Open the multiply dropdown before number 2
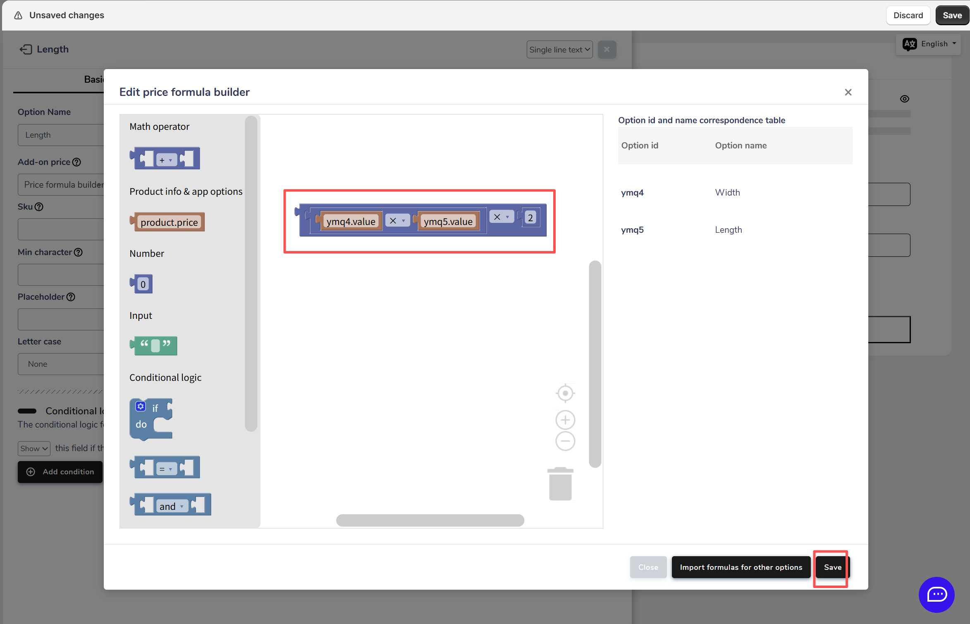Viewport: 970px width, 624px height. tap(502, 217)
